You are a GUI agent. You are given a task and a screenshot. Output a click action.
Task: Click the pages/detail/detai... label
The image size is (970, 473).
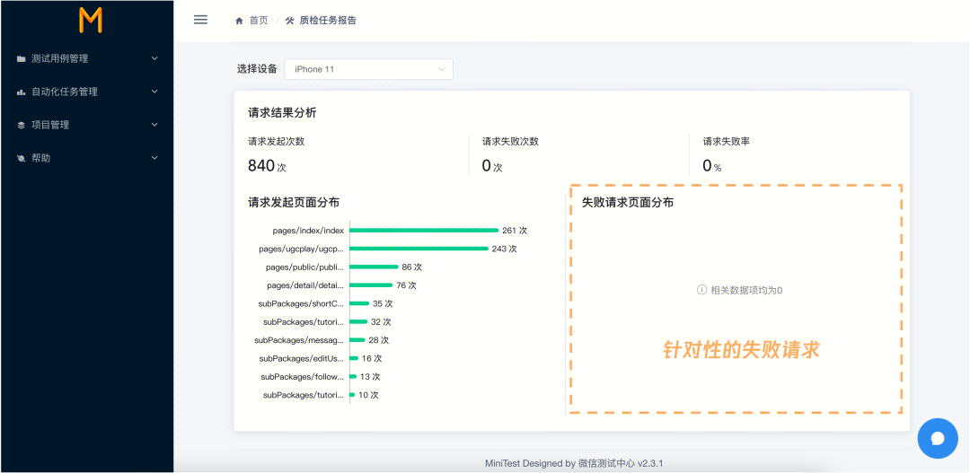click(305, 285)
